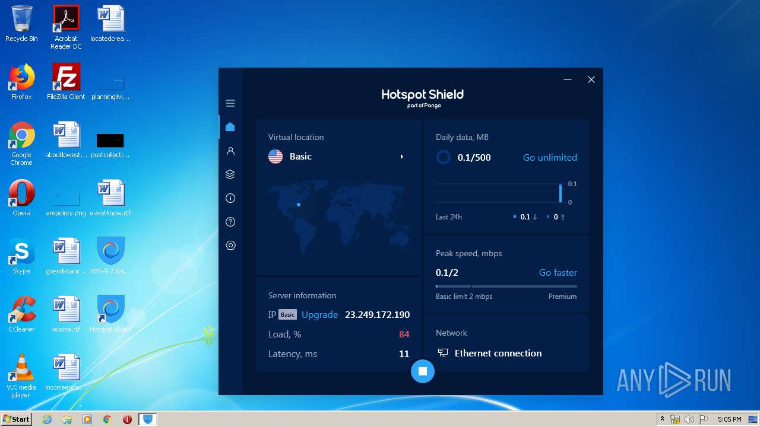
Task: Select the eventknow.rtf desktop file
Action: [110, 198]
